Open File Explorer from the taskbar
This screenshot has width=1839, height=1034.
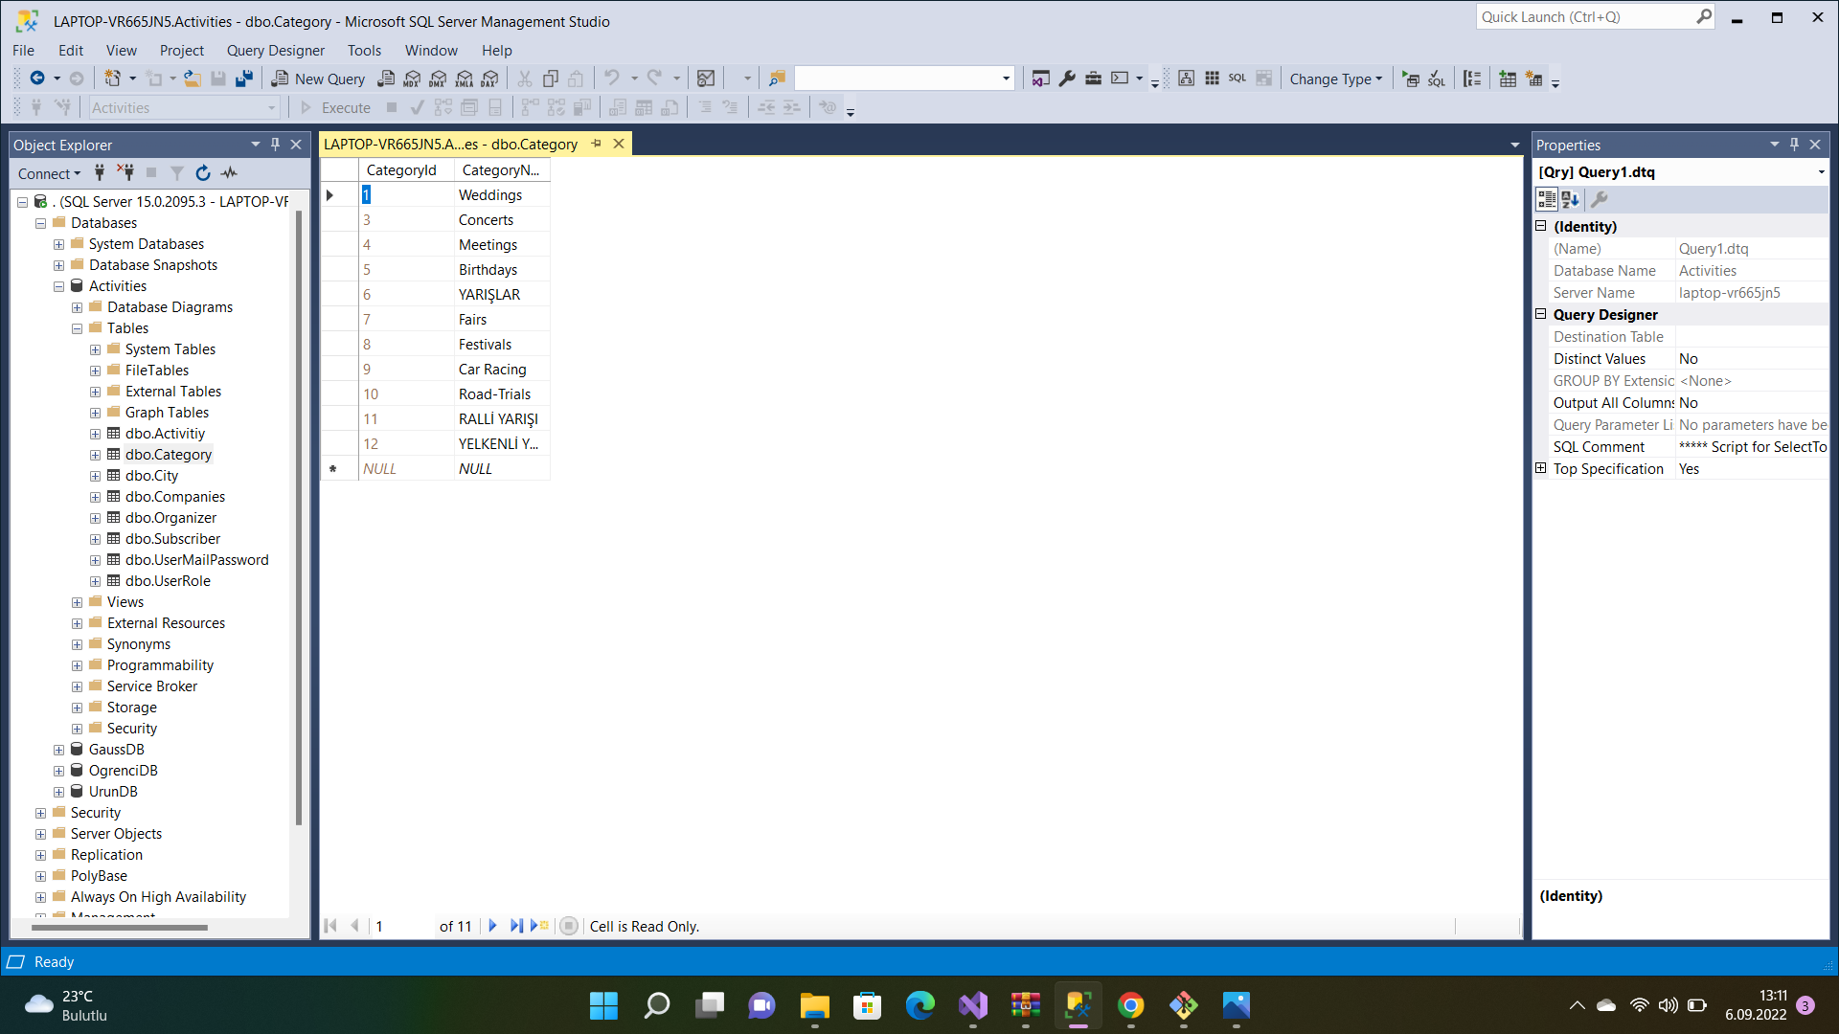pos(814,1005)
